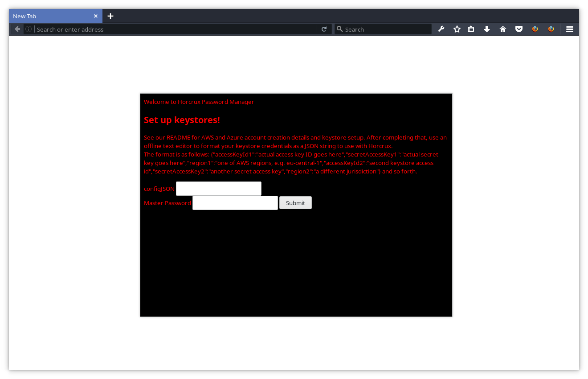Screen dimensions: 588x379
Task: Click the 'configJSON' label
Action: pos(159,189)
